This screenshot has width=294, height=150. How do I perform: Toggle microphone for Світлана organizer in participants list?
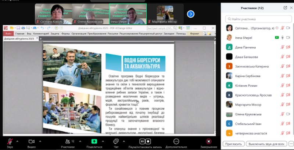(282, 28)
